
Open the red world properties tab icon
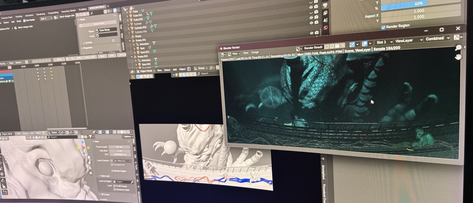click(x=325, y=28)
